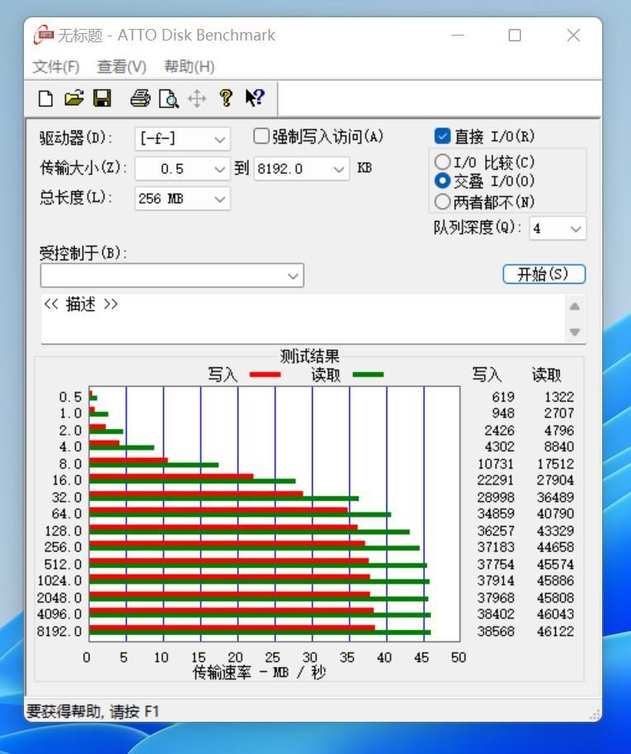The width and height of the screenshot is (631, 754).
Task: Click the 16.0 row write value 22291
Action: (x=496, y=480)
